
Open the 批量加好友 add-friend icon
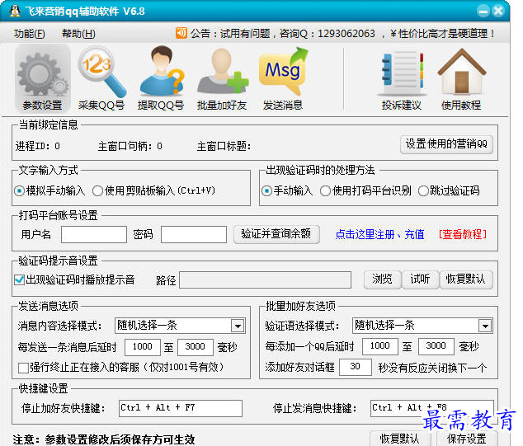coord(222,78)
